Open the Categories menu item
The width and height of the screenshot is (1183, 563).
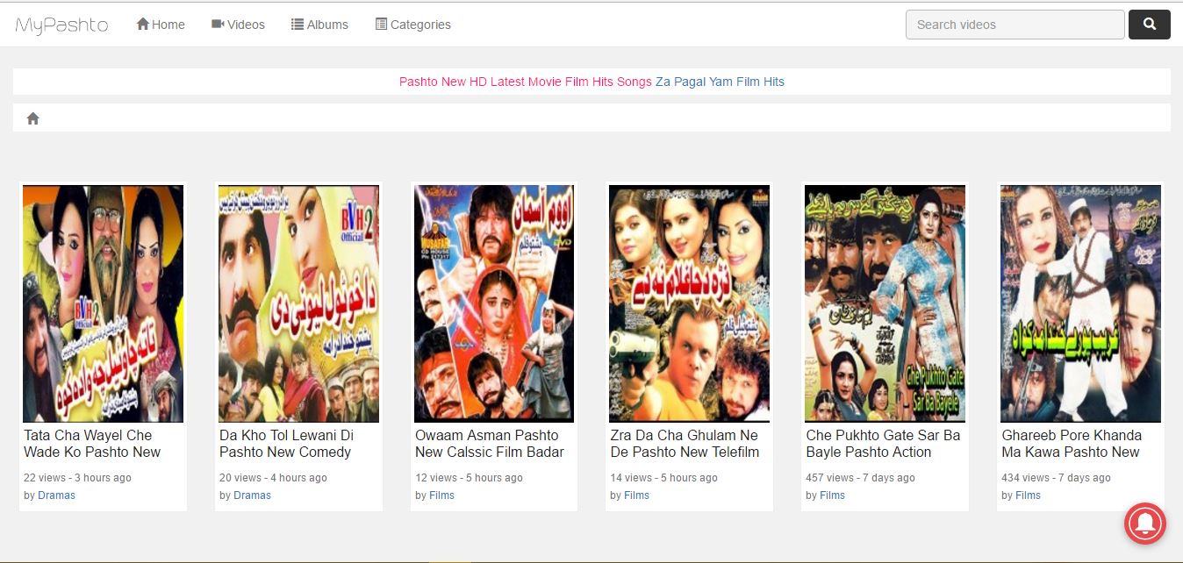412,25
